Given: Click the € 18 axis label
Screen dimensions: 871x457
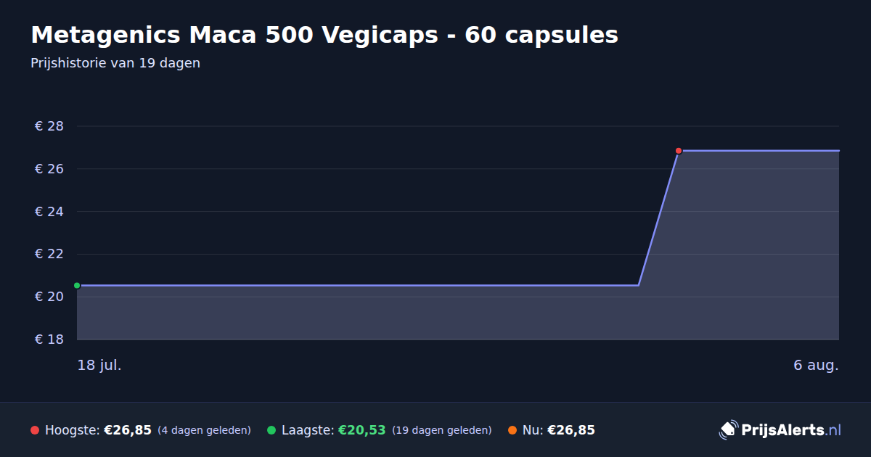Looking at the screenshot, I should point(49,339).
